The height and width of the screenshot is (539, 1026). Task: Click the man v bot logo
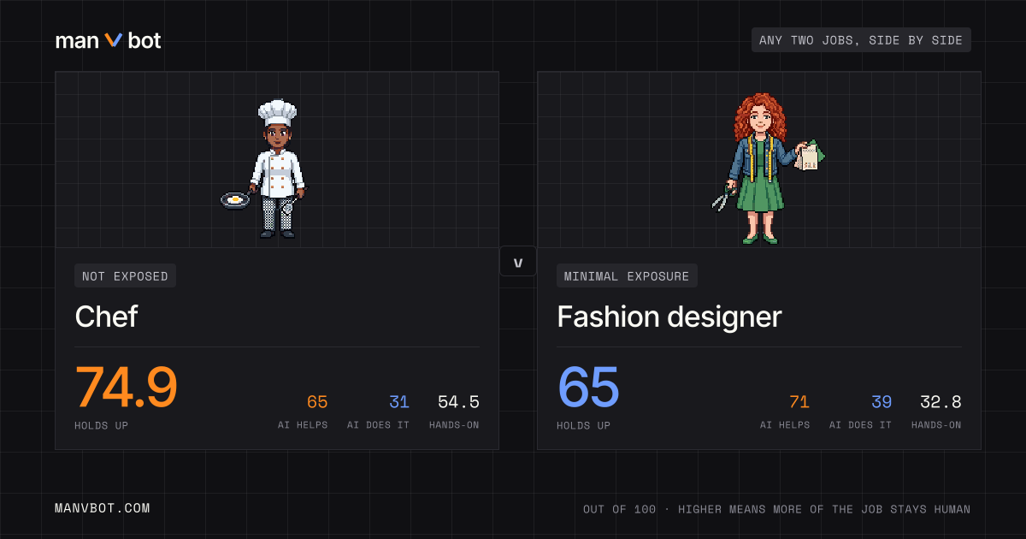point(108,40)
